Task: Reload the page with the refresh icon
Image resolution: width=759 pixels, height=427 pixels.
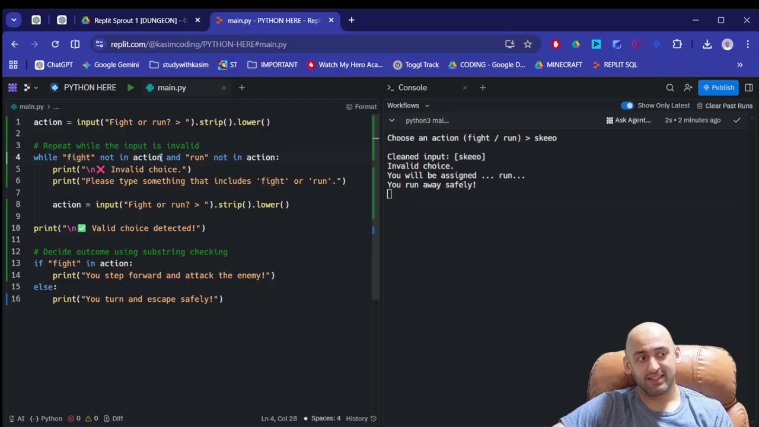Action: tap(55, 44)
